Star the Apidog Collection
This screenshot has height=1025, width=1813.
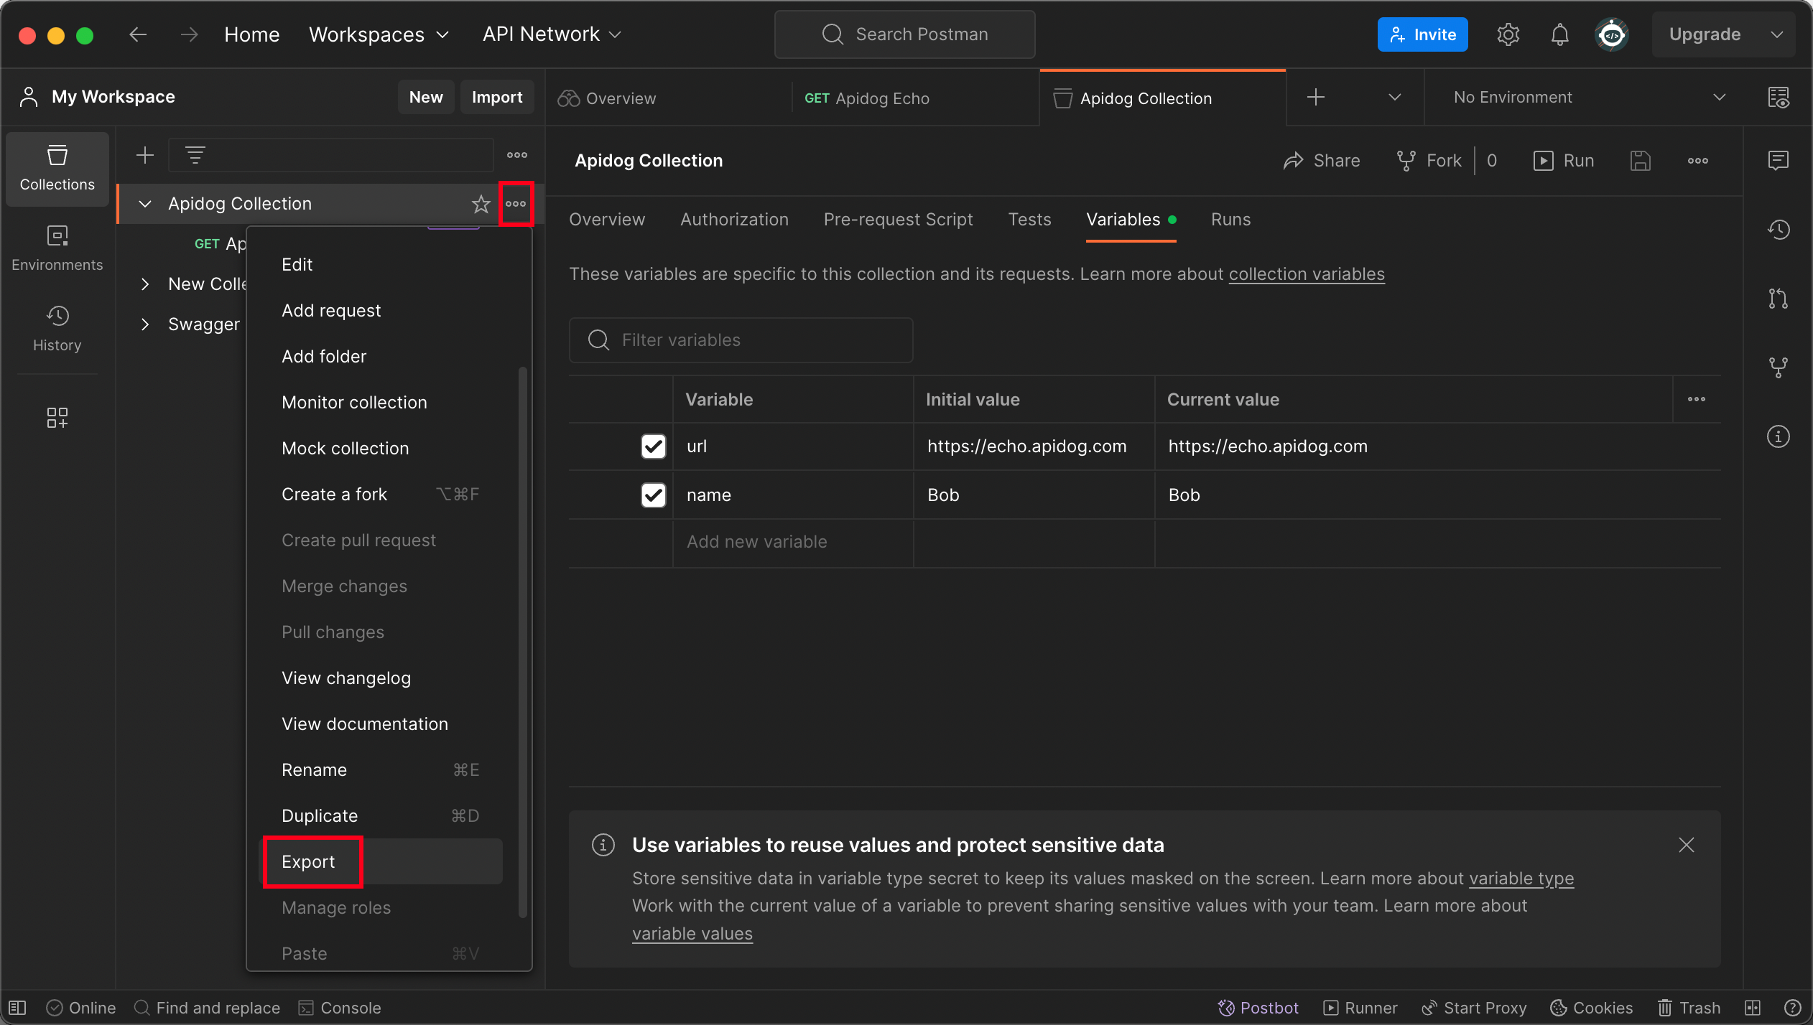click(x=481, y=204)
